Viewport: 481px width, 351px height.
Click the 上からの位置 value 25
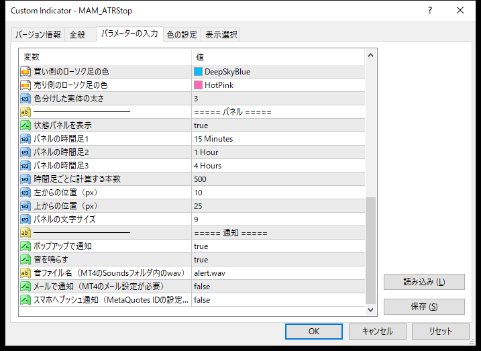coord(278,206)
